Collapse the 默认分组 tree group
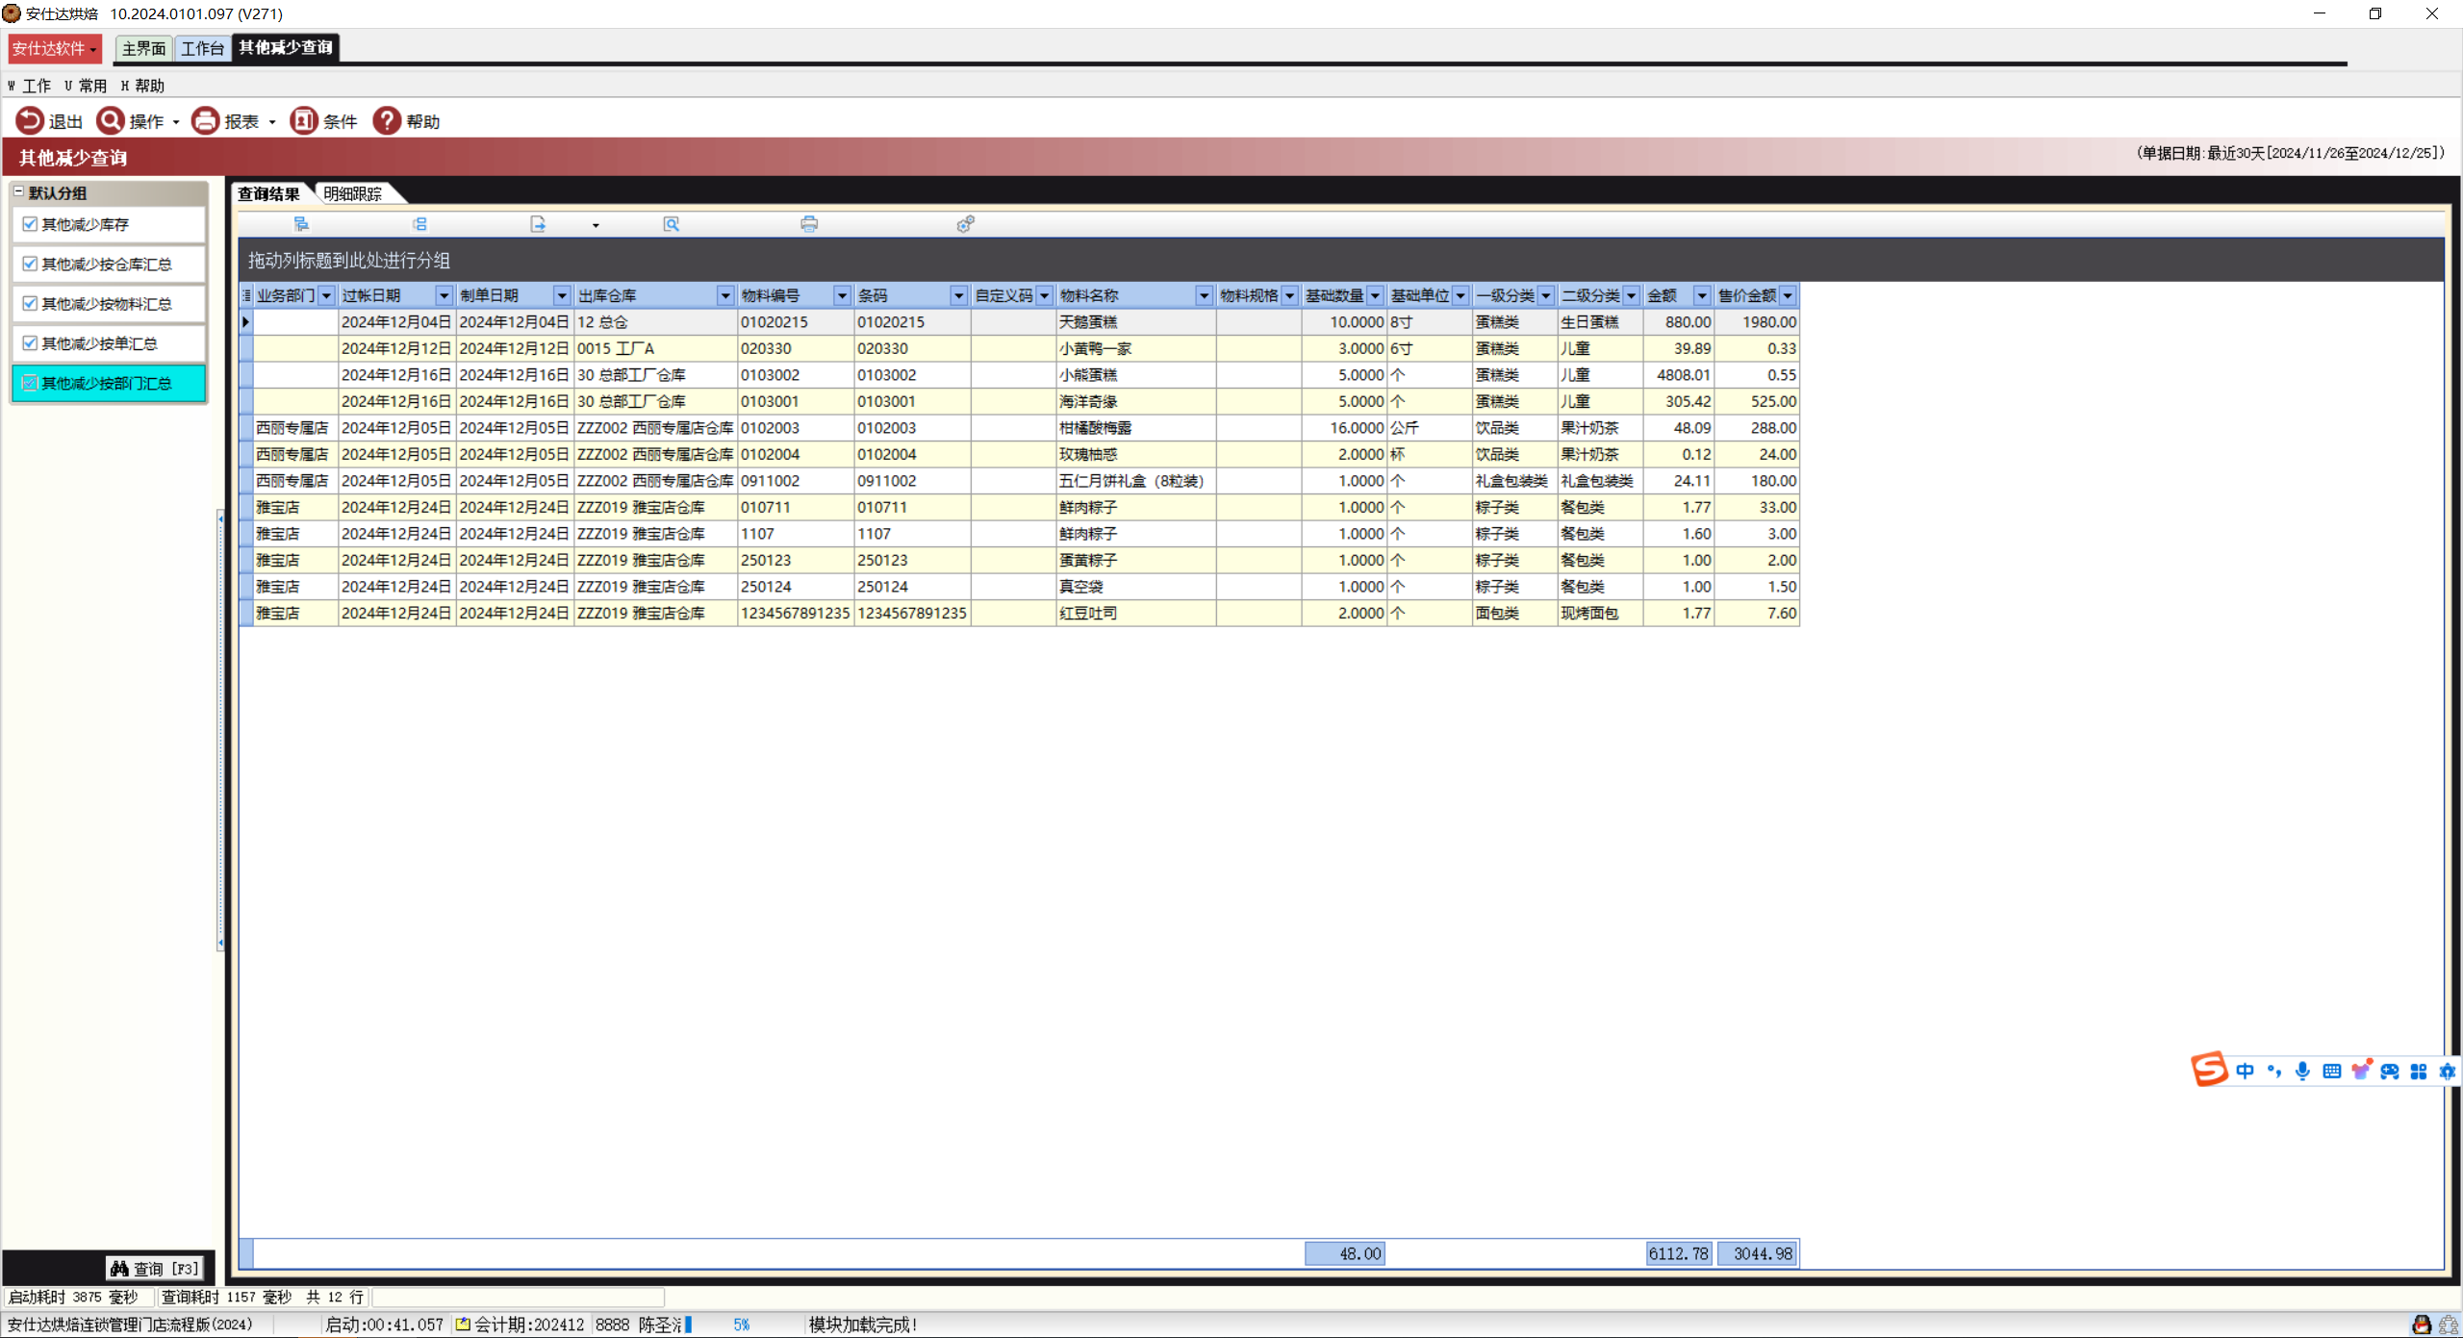The height and width of the screenshot is (1338, 2463). (x=18, y=192)
